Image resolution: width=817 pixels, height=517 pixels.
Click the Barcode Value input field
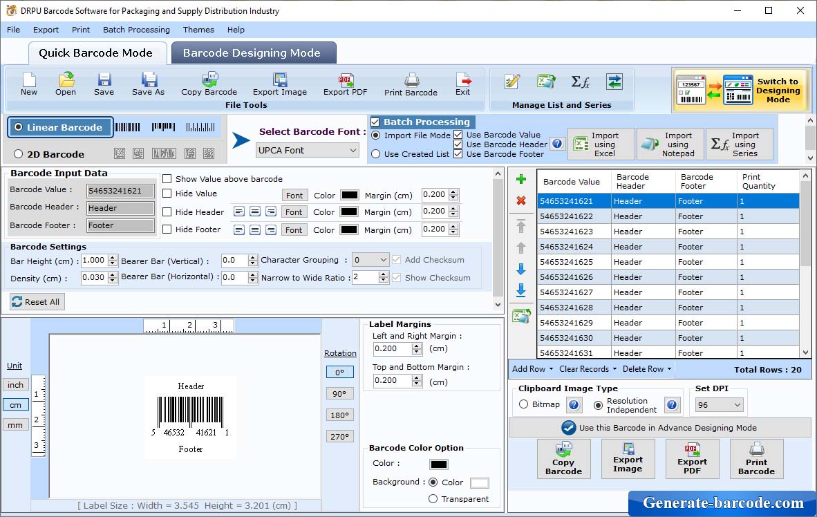coord(120,191)
